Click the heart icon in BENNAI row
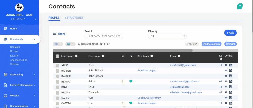Image resolution: width=253 pixels, height=108 pixels. tap(131, 81)
